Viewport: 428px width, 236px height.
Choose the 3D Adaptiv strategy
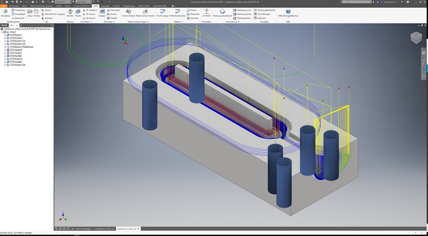coord(102,12)
